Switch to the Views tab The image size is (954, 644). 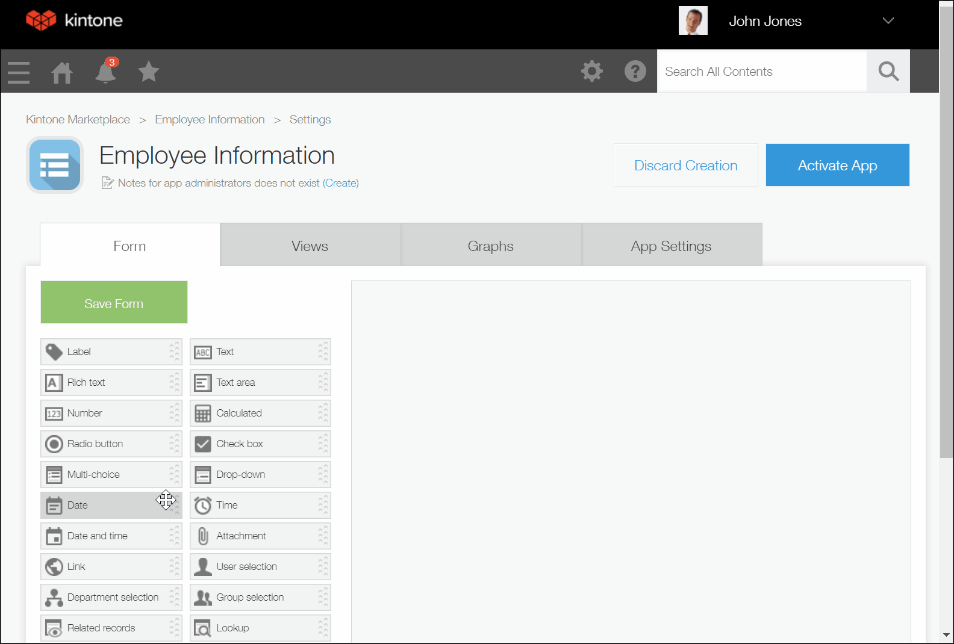pos(310,246)
